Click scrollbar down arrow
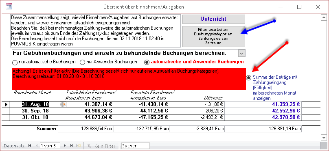The height and width of the screenshot is (151, 329). pyautogui.click(x=324, y=138)
